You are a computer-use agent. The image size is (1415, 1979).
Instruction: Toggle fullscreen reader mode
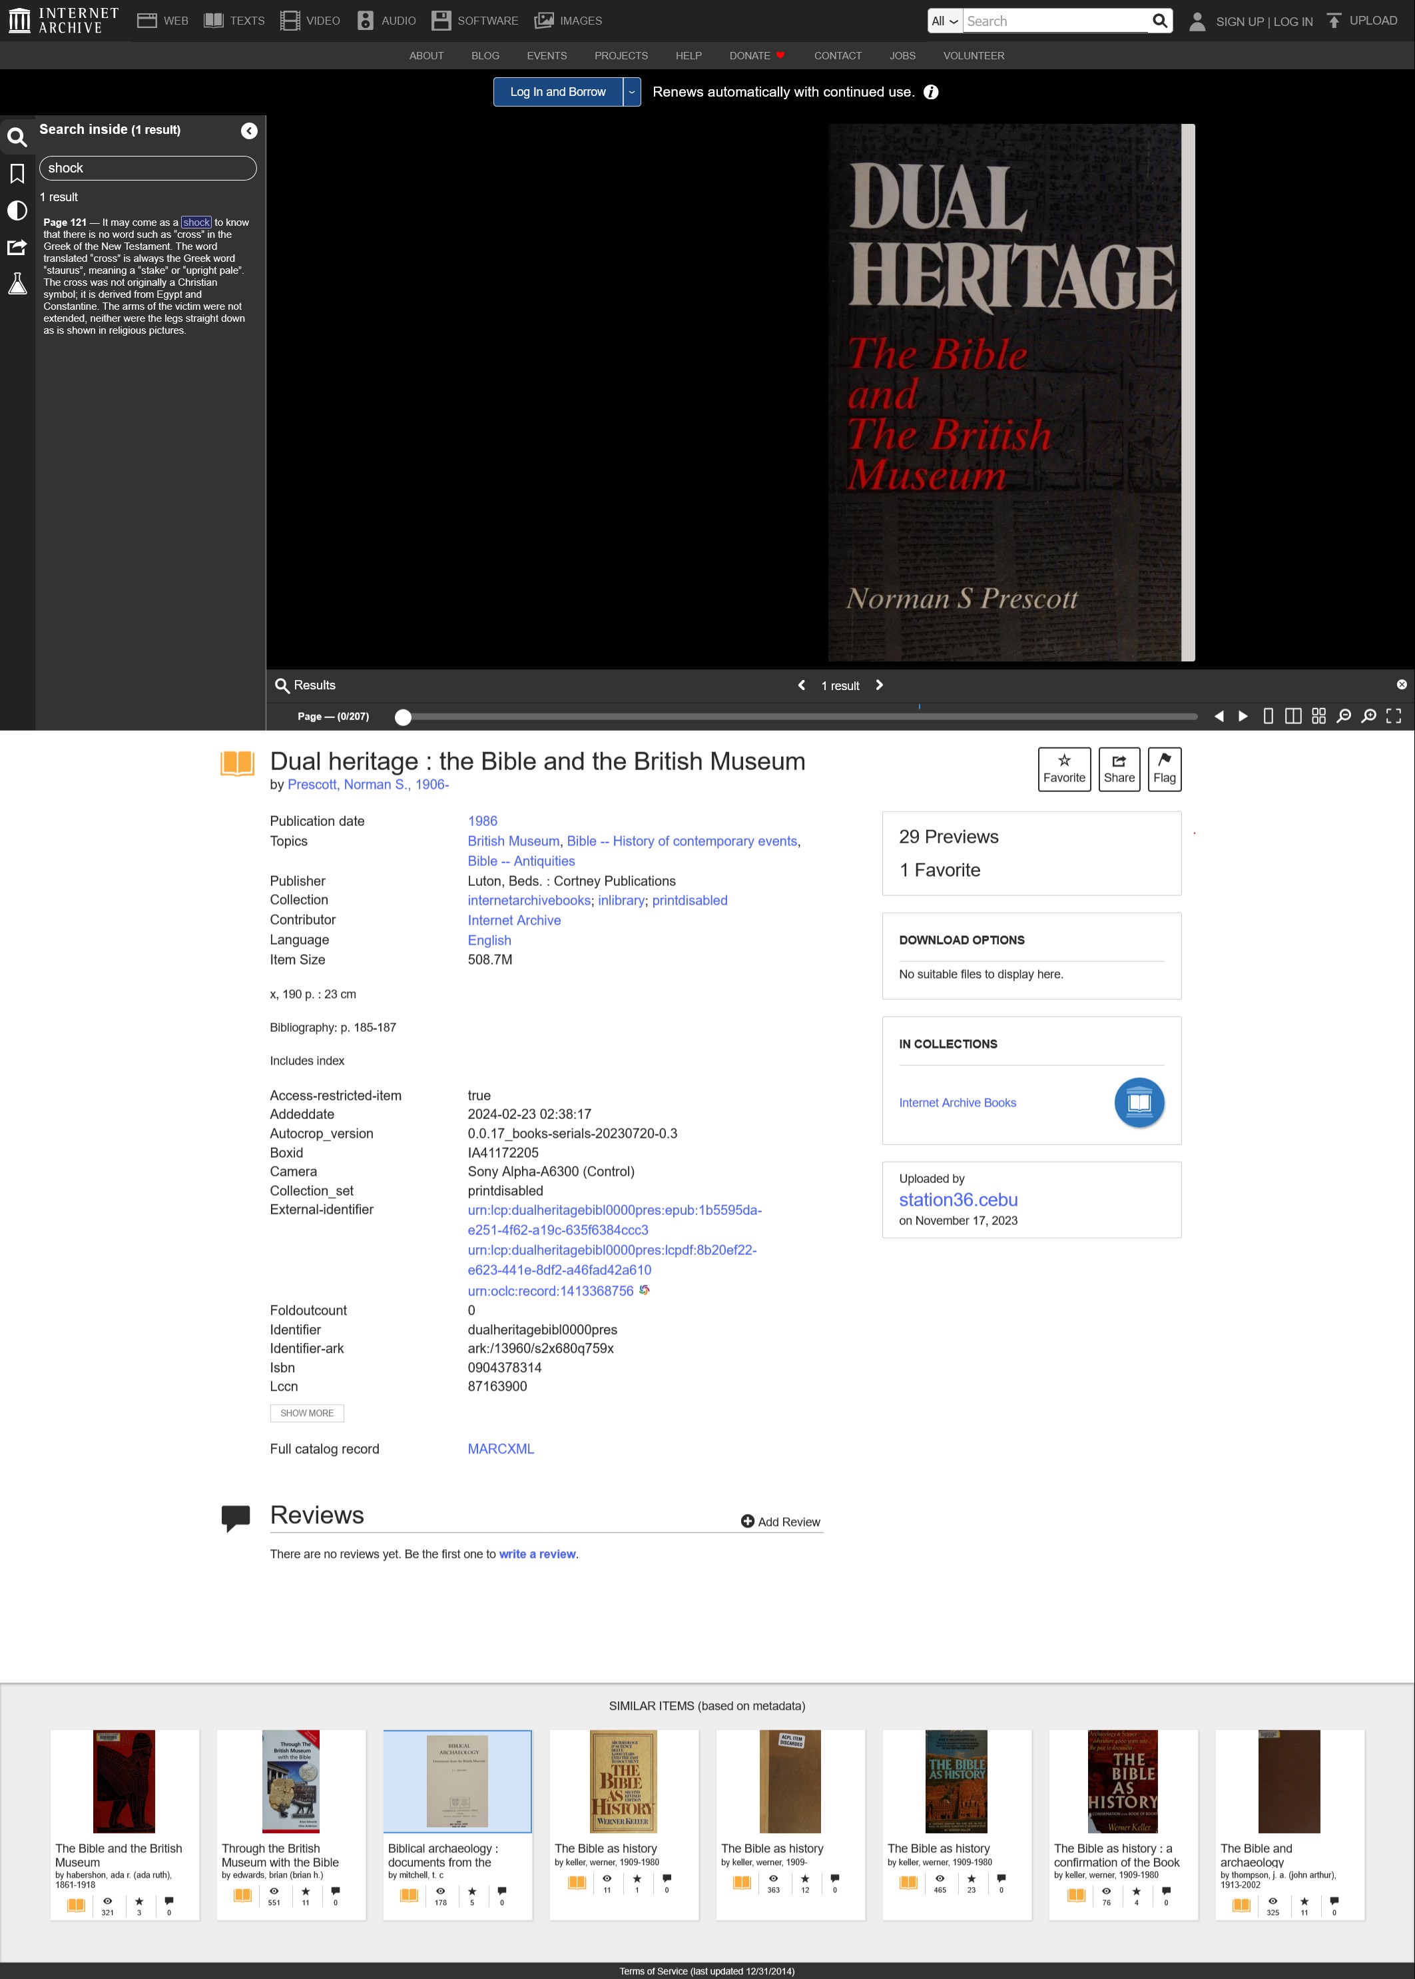1394,716
